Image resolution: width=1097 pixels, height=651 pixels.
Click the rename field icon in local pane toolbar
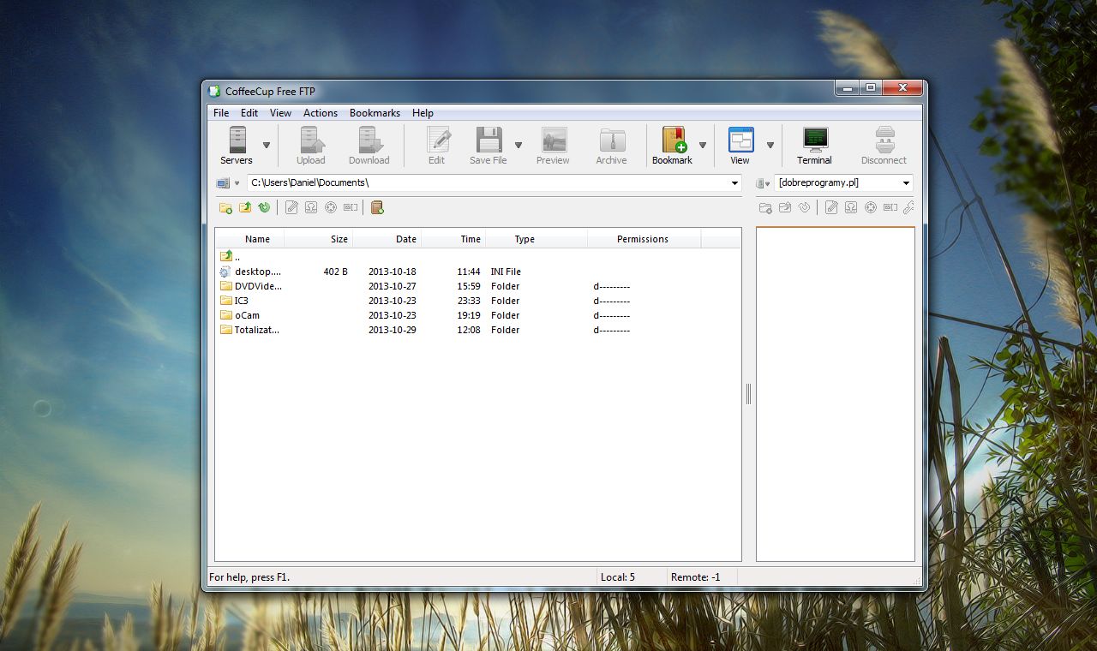tap(351, 207)
